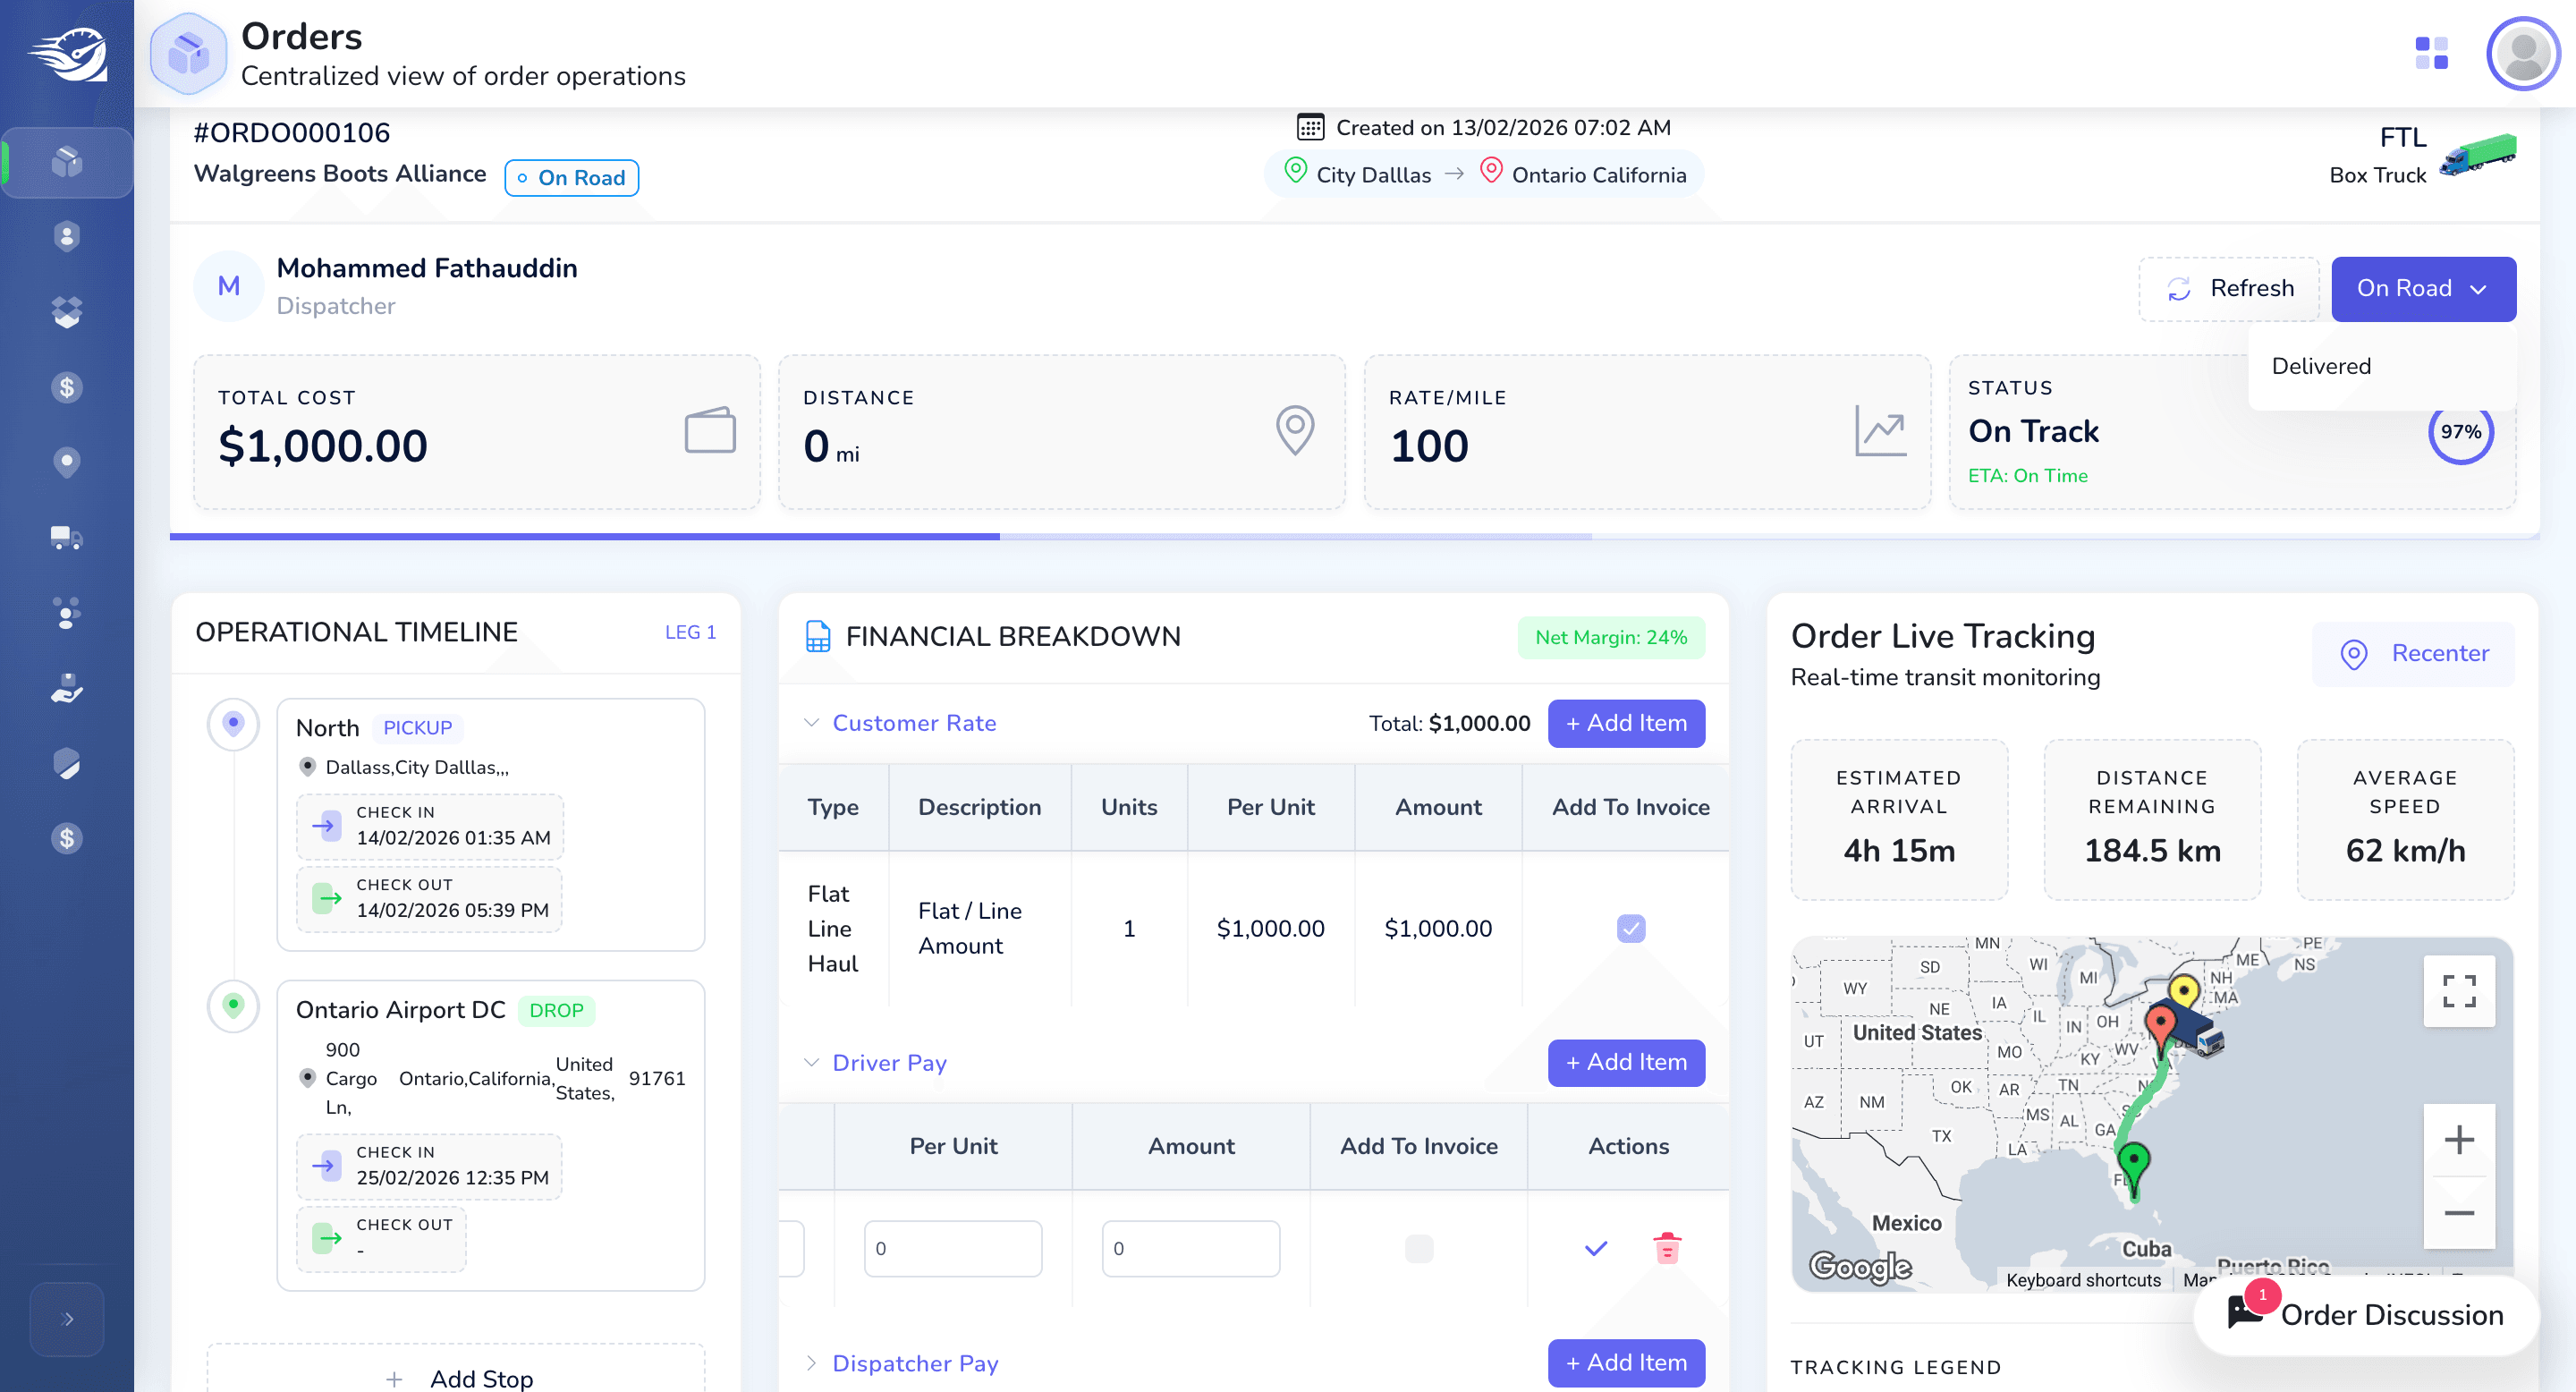Add Item to Customer Rate

point(1626,723)
